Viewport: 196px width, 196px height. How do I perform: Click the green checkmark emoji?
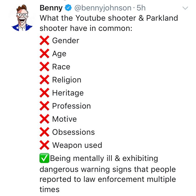(x=44, y=158)
